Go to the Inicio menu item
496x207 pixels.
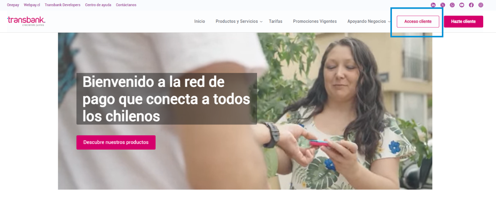coord(200,21)
